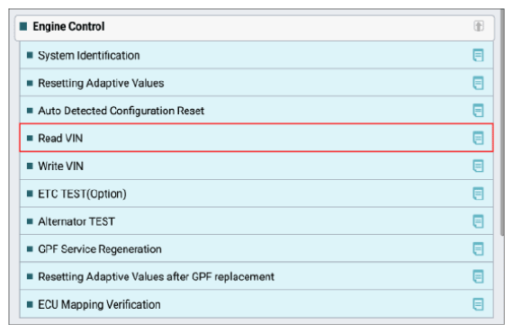Viewport: 513px width, 333px height.
Task: Select Resetting Adaptive Values function
Action: pyautogui.click(x=256, y=83)
